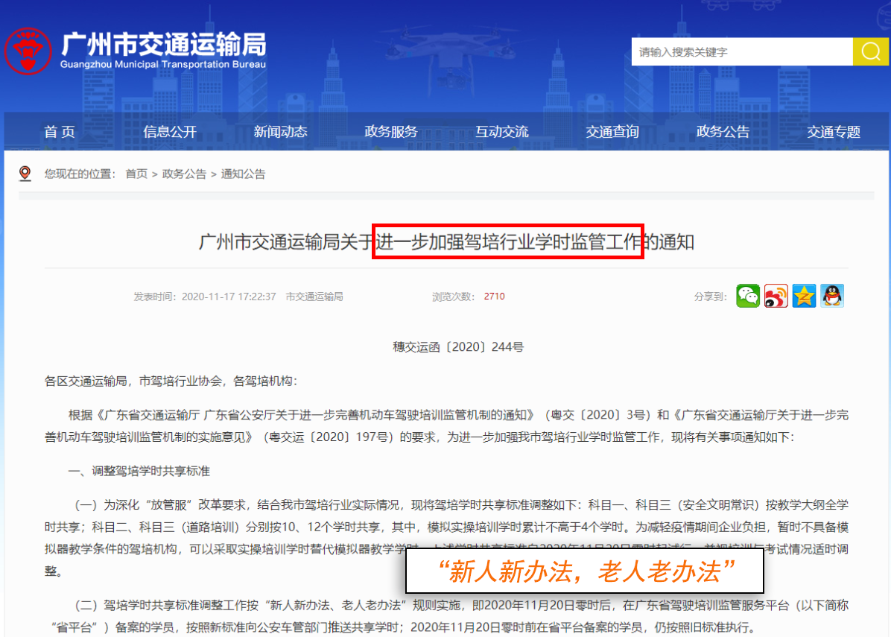Click the 首页 breadcrumb link
The height and width of the screenshot is (637, 891).
point(136,174)
